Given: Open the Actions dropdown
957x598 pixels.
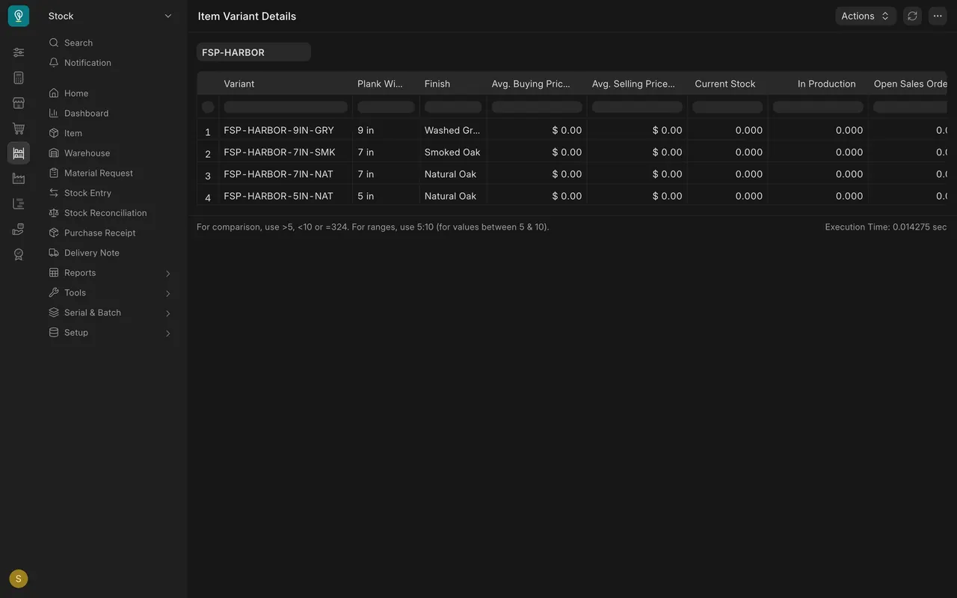Looking at the screenshot, I should (x=866, y=16).
